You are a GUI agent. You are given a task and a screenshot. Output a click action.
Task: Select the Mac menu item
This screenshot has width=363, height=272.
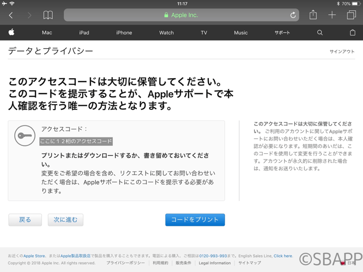47,33
